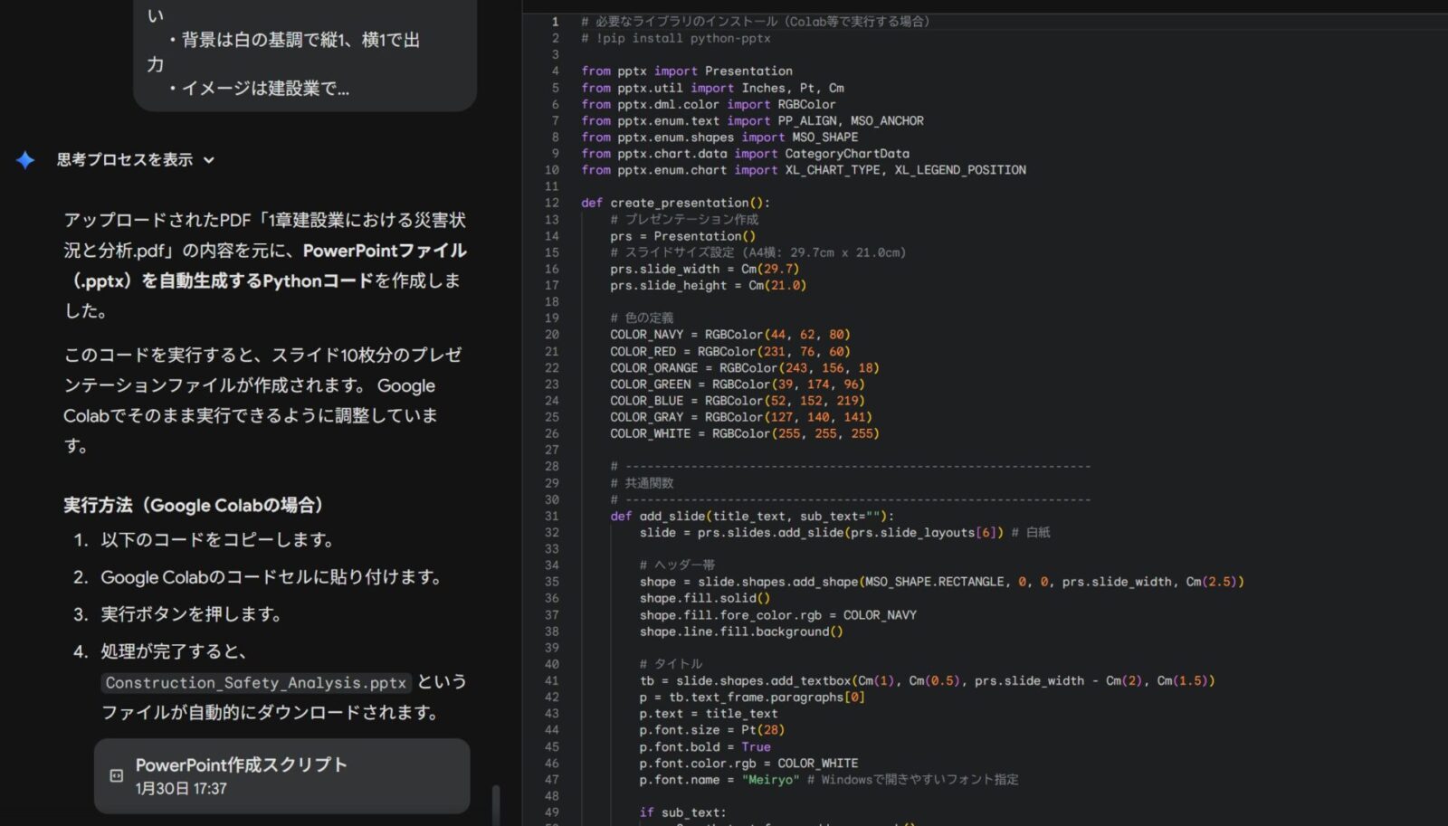Click the from pptx import Presentation line
This screenshot has height=826, width=1448.
[x=686, y=71]
